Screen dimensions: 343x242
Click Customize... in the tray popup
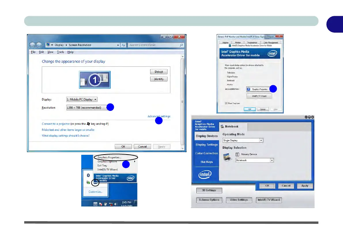click(x=95, y=192)
